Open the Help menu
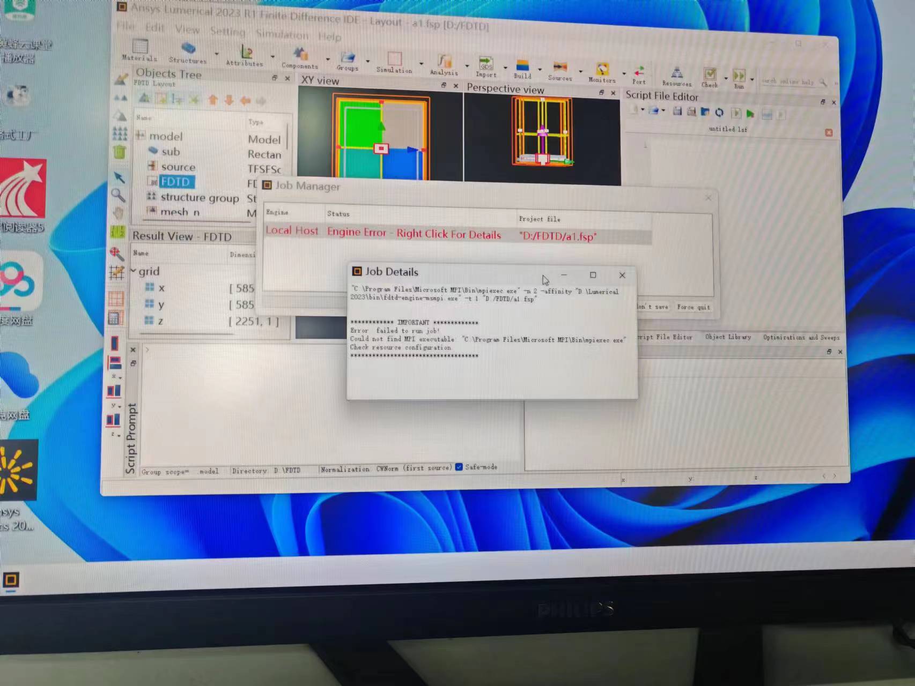915x686 pixels. (x=329, y=36)
